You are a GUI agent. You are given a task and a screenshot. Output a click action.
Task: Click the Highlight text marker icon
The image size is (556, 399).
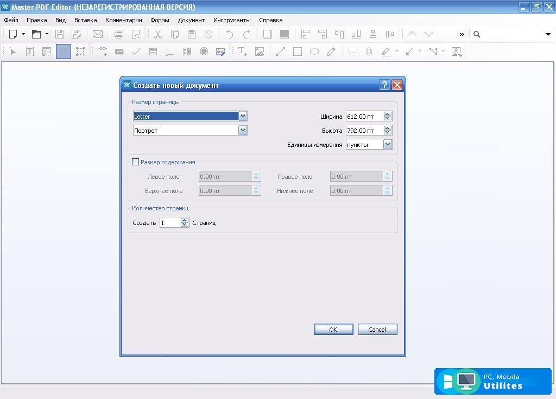tap(386, 52)
